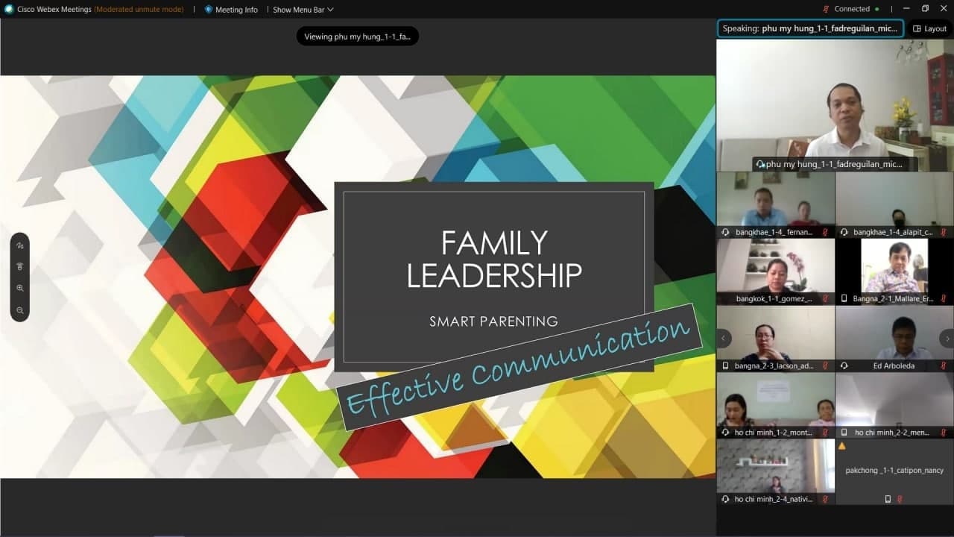954x537 pixels.
Task: Select the Ed Arboleda video thumbnail
Action: point(894,339)
